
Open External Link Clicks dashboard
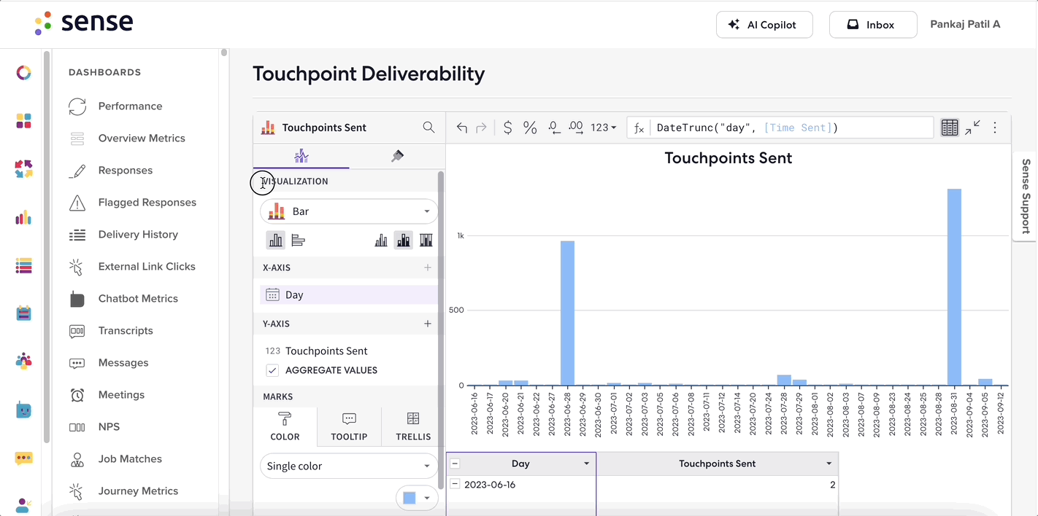click(147, 267)
